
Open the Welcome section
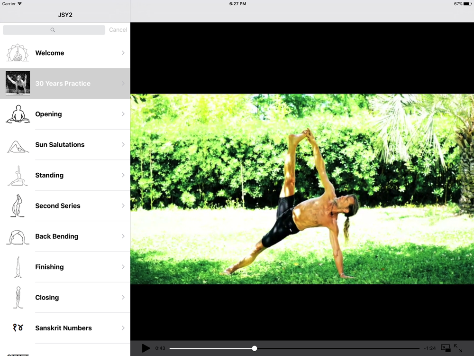65,53
